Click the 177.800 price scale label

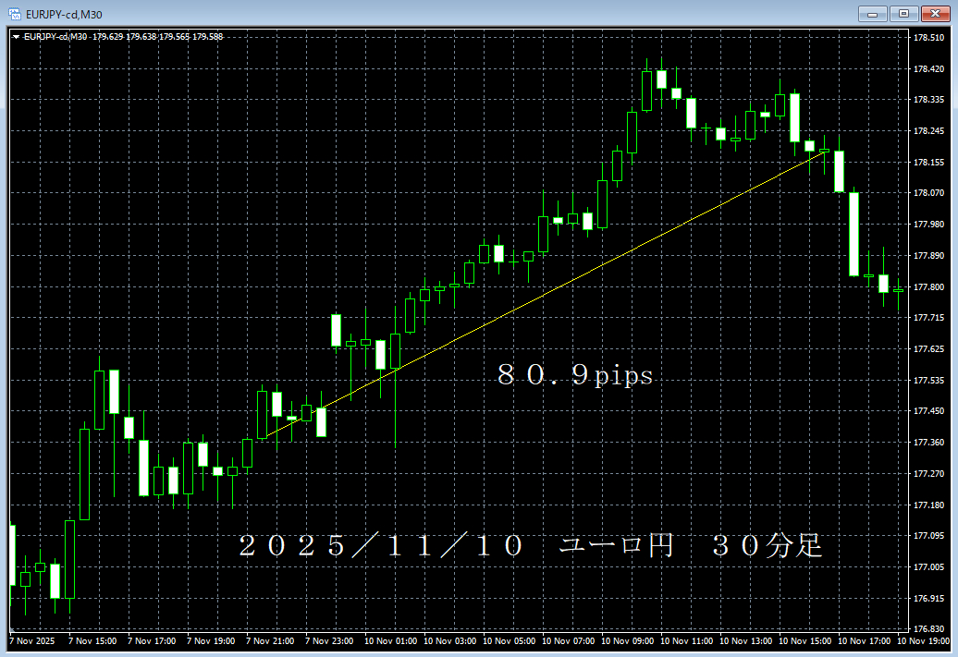click(928, 287)
